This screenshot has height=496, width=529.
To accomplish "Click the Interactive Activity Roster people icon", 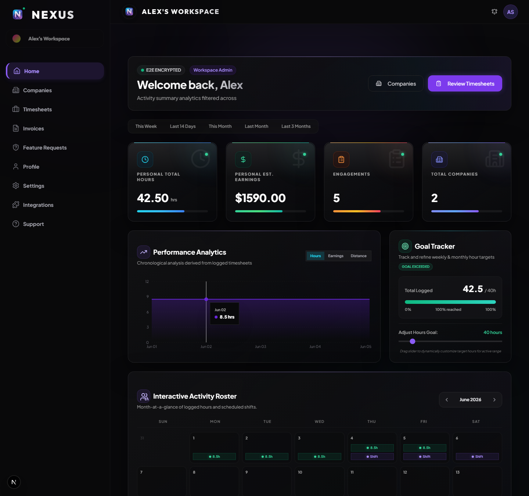I will click(144, 396).
